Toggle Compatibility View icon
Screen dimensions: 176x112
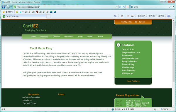[120, 7]
